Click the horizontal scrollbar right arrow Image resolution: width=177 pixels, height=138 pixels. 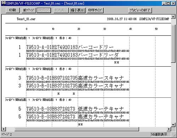[169, 129]
